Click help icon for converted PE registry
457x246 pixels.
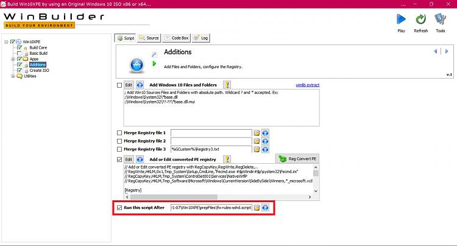[227, 160]
